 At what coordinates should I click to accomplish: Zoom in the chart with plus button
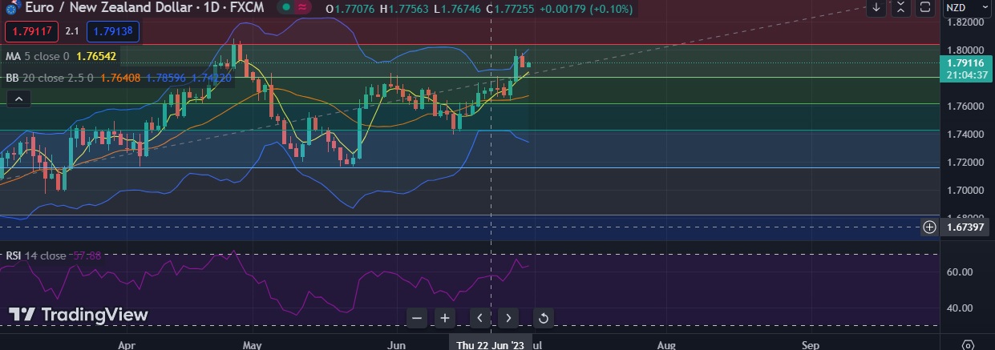[444, 318]
